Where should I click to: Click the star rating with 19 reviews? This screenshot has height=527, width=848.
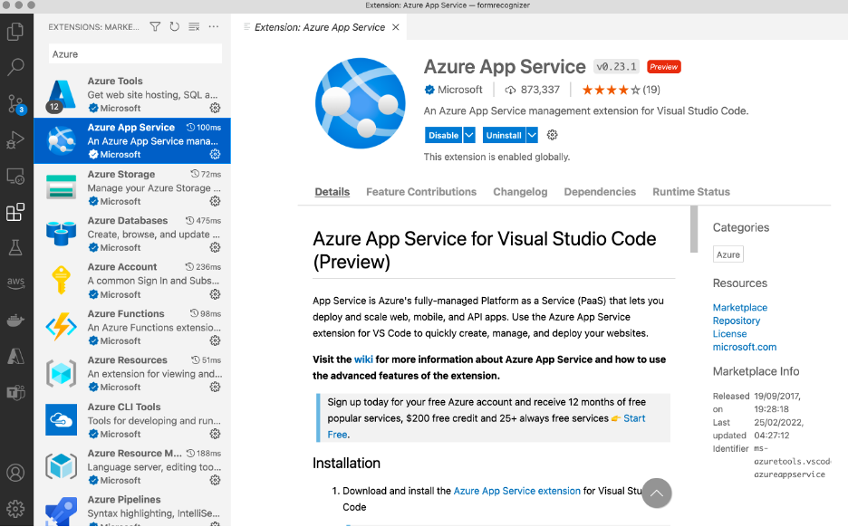pyautogui.click(x=621, y=90)
